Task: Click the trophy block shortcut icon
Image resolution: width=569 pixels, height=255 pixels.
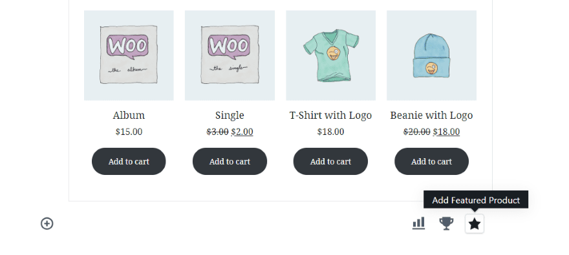Action: click(x=446, y=223)
